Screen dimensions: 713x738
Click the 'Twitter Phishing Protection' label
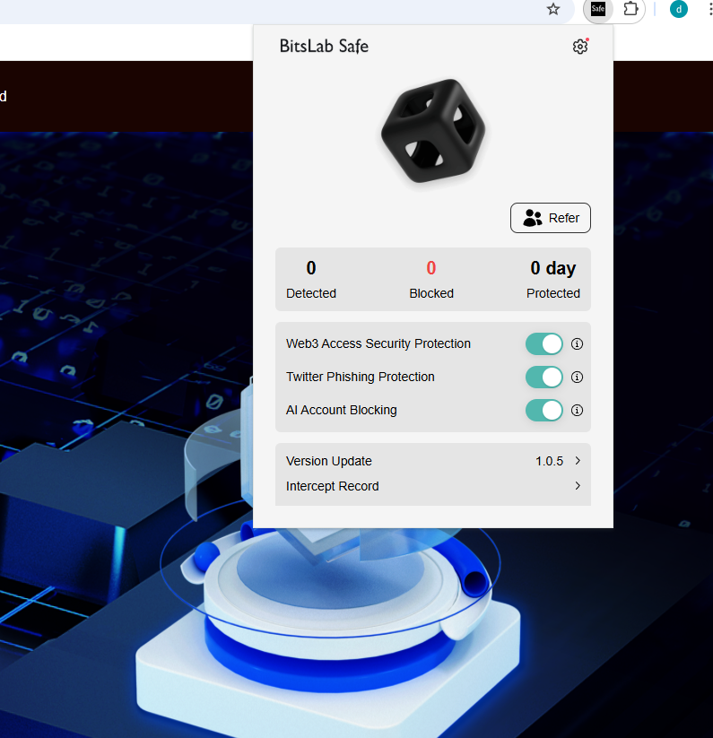(360, 377)
